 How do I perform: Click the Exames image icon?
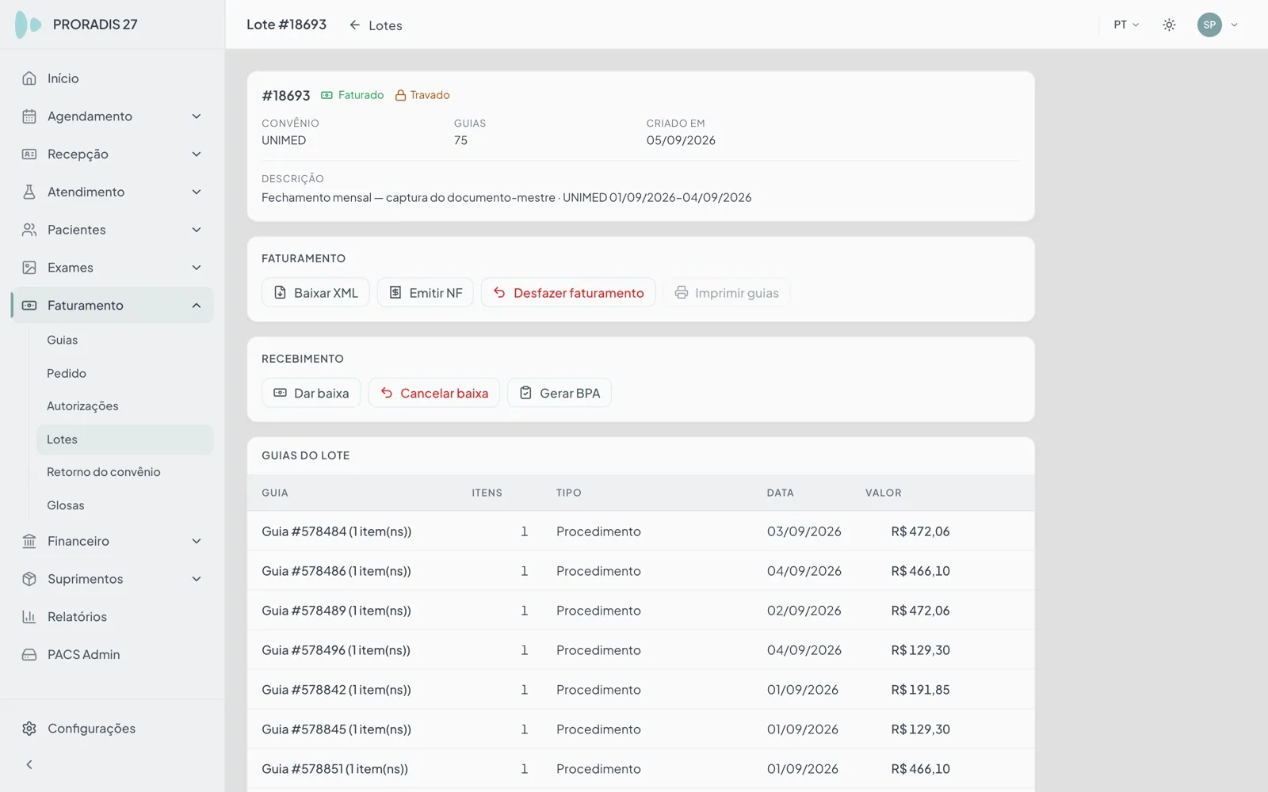tap(29, 268)
